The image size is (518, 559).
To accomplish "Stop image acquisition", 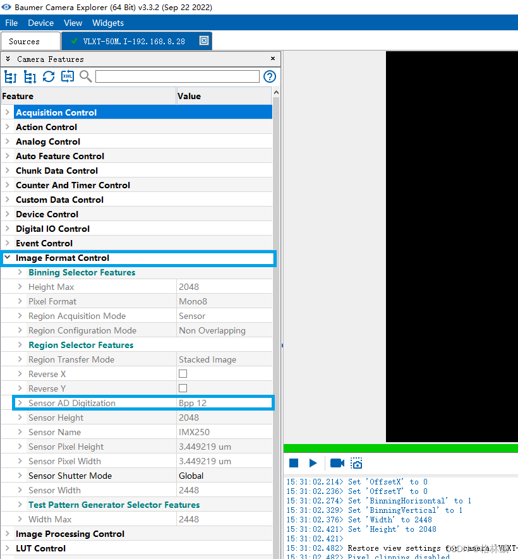I will [294, 463].
